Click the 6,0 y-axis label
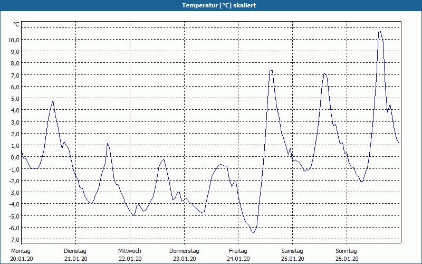The width and height of the screenshot is (422, 264). (x=15, y=87)
